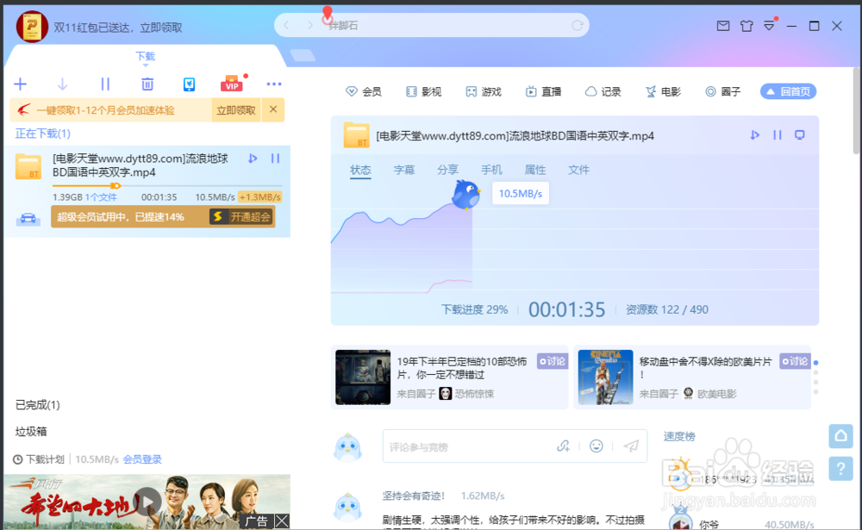Click the blue car speed-up icon
Screen dimensions: 862x530
click(x=28, y=219)
